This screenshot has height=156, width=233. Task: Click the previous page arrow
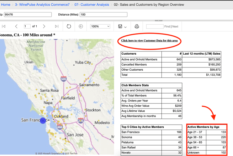16,26
